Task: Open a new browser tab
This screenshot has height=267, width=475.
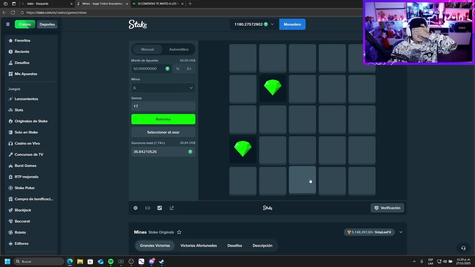Action: tap(190, 4)
